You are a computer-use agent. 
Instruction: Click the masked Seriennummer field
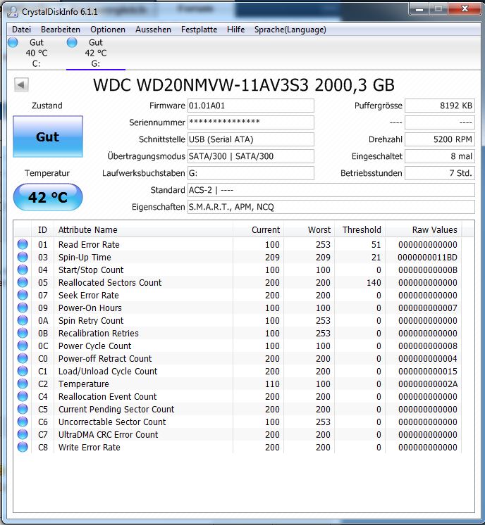point(250,122)
